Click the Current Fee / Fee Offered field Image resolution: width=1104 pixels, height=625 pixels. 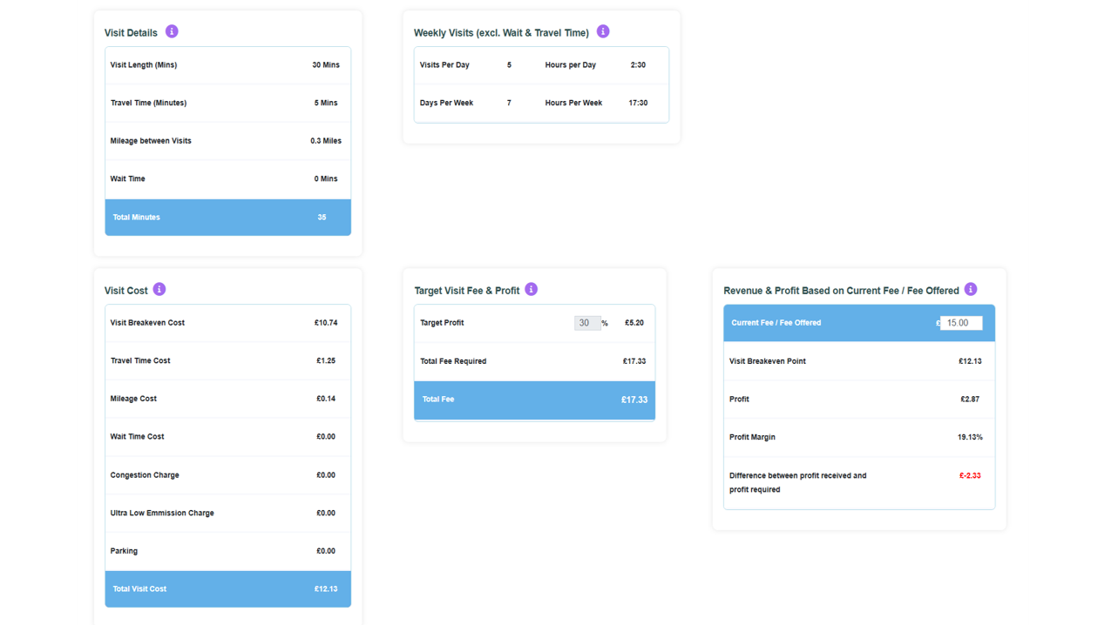coord(961,323)
